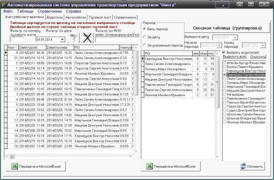Viewport: 274px width, 180px height.
Task: Check Панчин Юрий Валентин checkbox
Action: (x=225, y=102)
